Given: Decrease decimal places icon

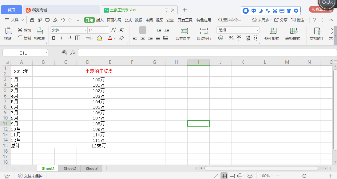Looking at the screenshot, I should [255, 38].
